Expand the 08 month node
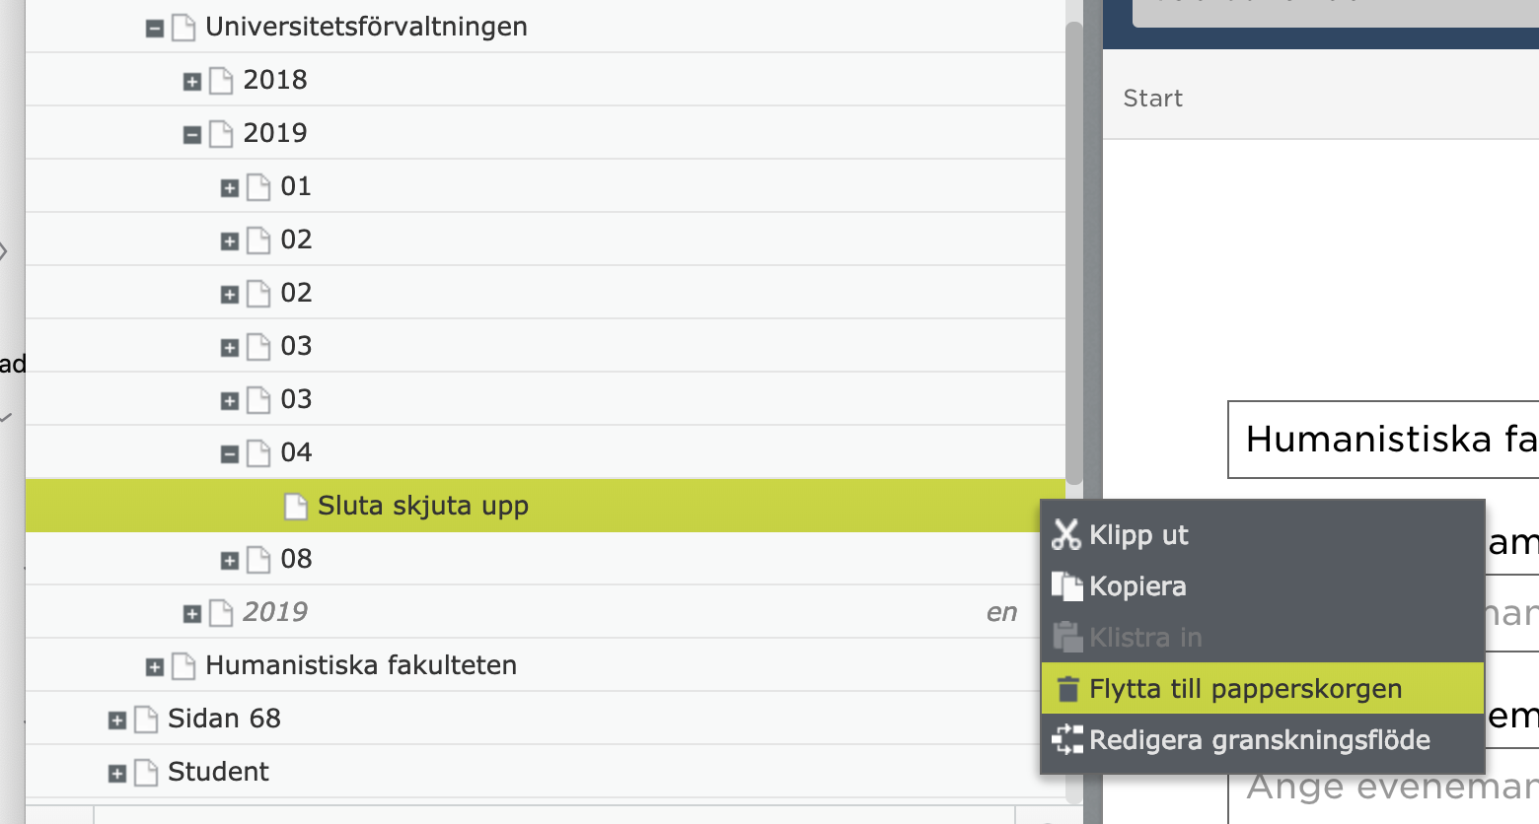The image size is (1539, 824). point(230,561)
